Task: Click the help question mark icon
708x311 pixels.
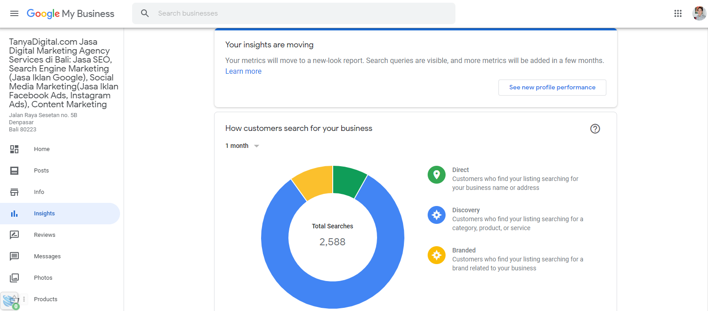Action: pos(595,129)
